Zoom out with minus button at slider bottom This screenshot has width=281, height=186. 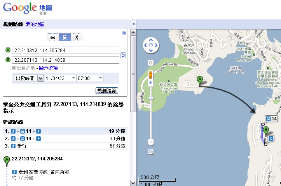[x=151, y=142]
